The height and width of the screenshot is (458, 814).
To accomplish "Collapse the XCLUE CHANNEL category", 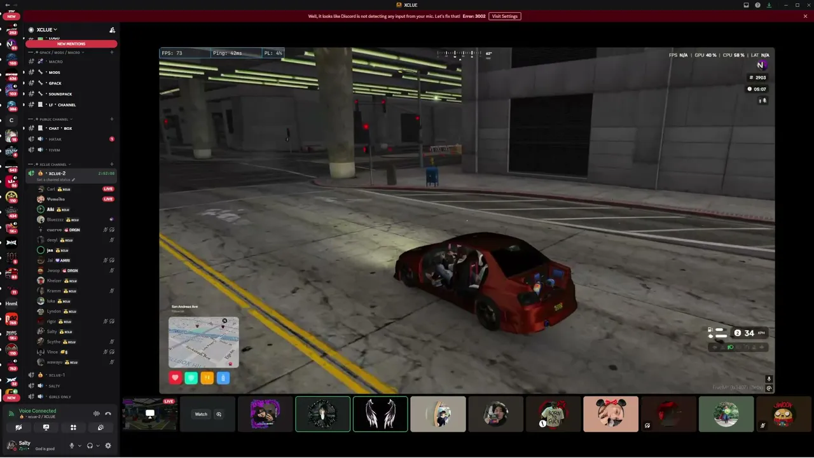I will 50,164.
